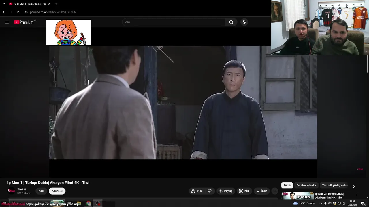Open the network tray icon
Viewport: 369px width, 207px height.
click(339, 203)
